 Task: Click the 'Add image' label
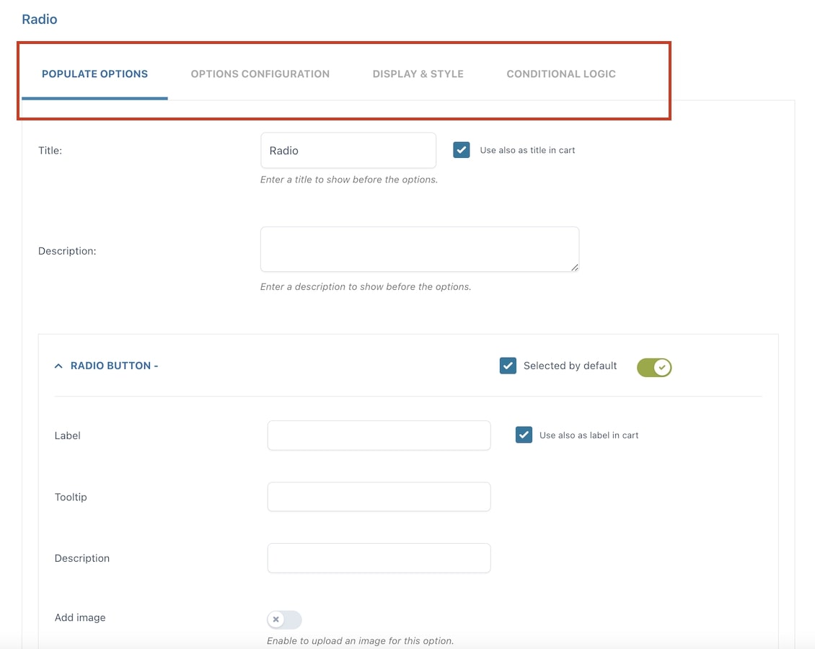tap(80, 617)
